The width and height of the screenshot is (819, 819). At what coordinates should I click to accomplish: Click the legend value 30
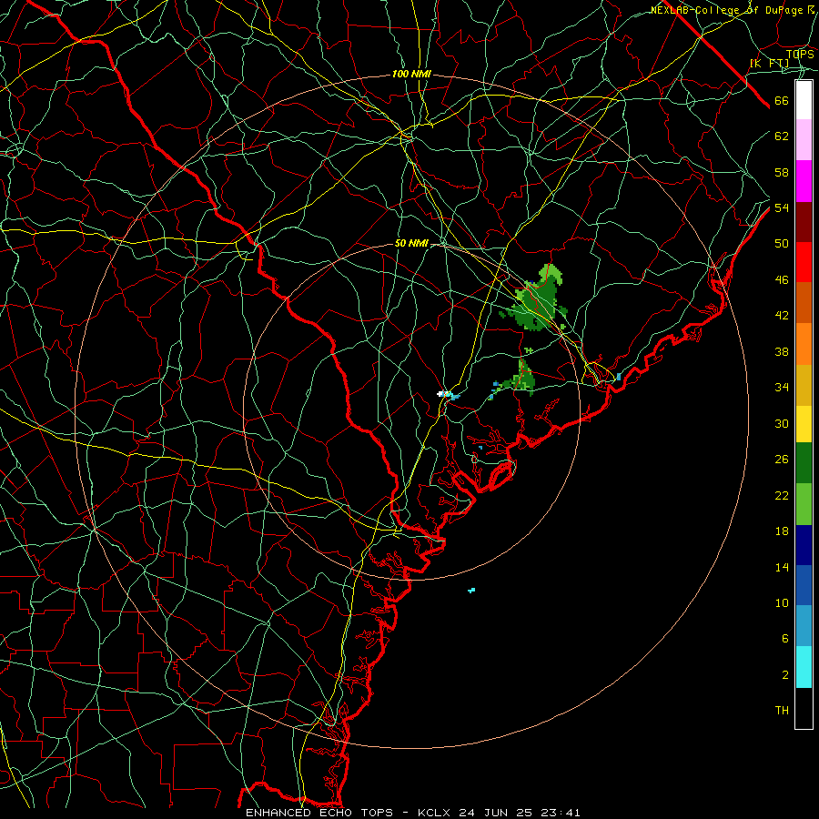tap(782, 423)
